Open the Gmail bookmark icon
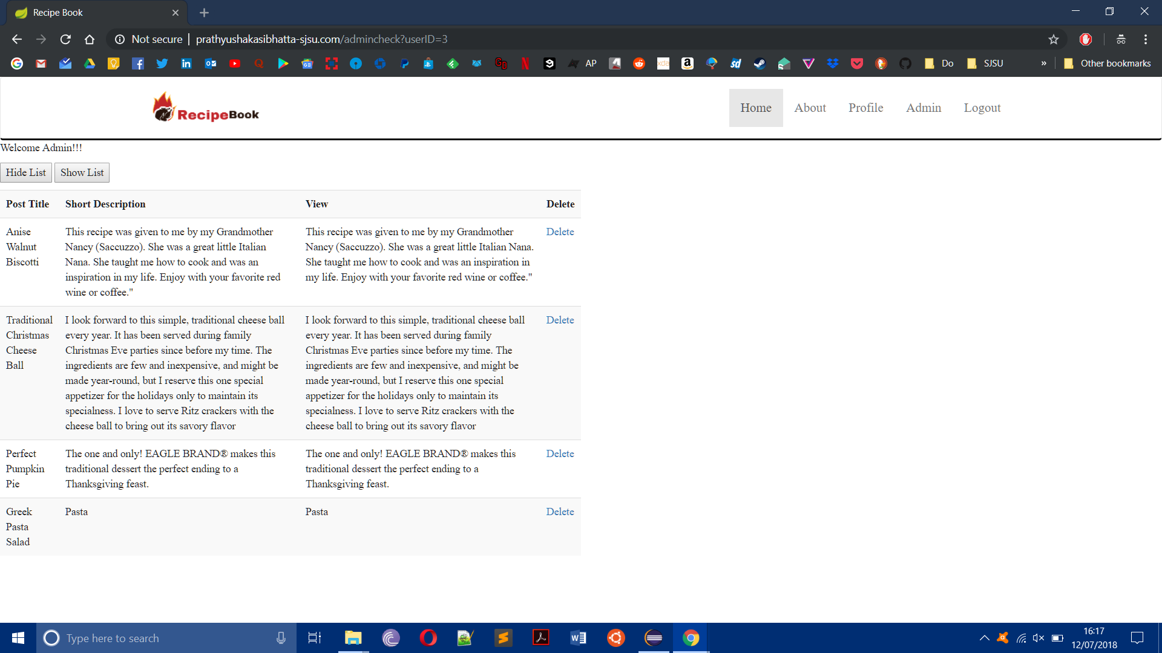 [x=41, y=63]
